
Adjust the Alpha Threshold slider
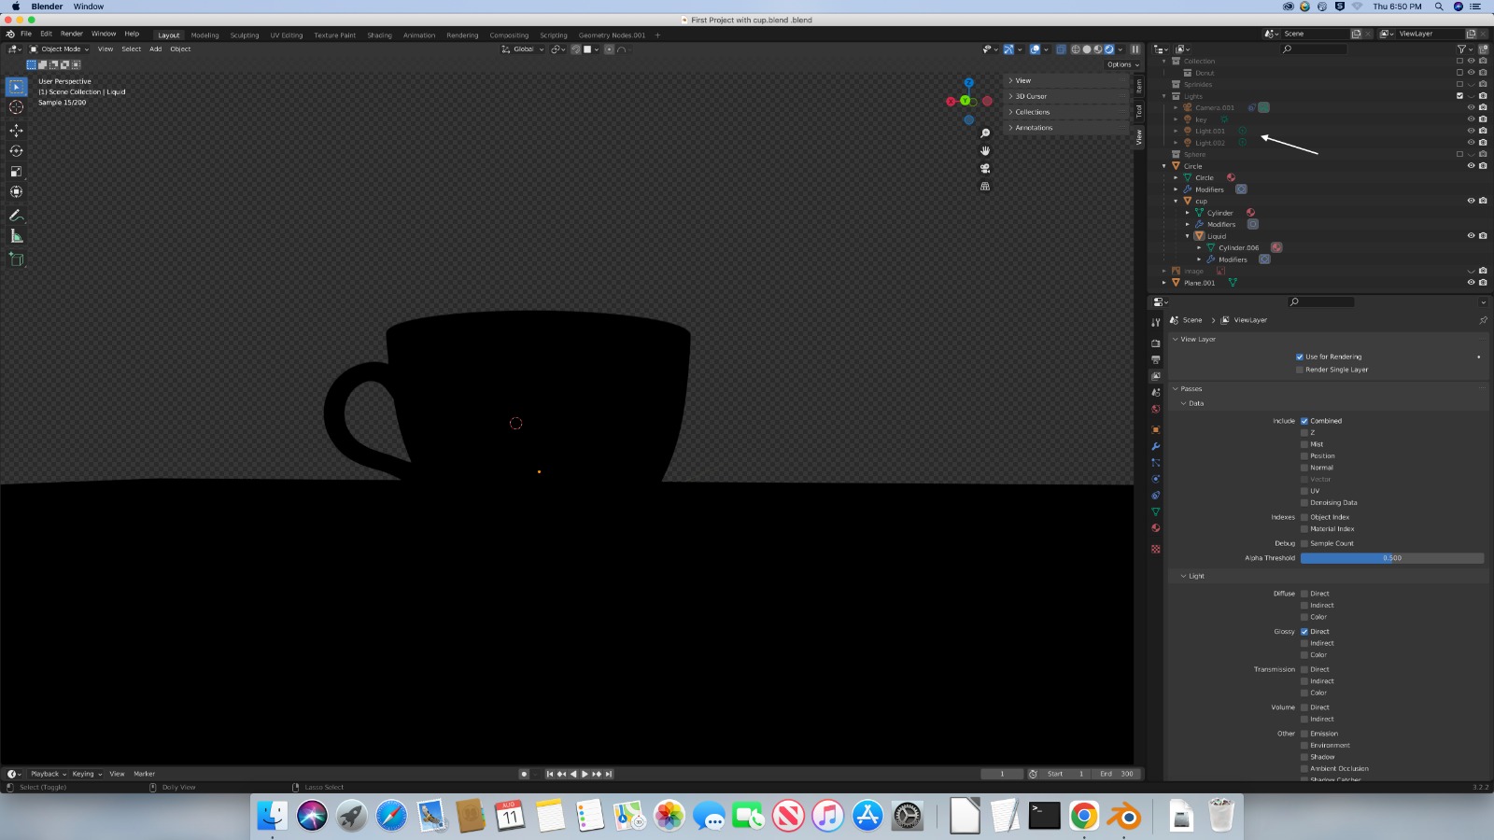tap(1390, 558)
